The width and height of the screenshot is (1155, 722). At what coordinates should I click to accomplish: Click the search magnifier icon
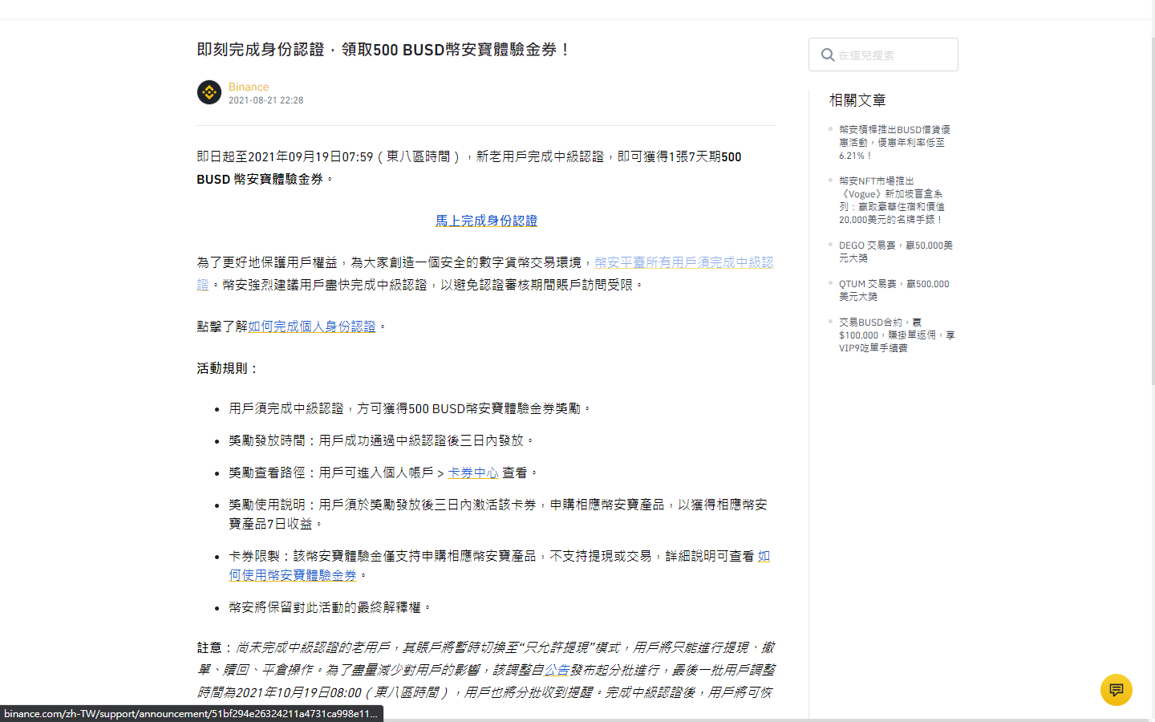pos(828,55)
